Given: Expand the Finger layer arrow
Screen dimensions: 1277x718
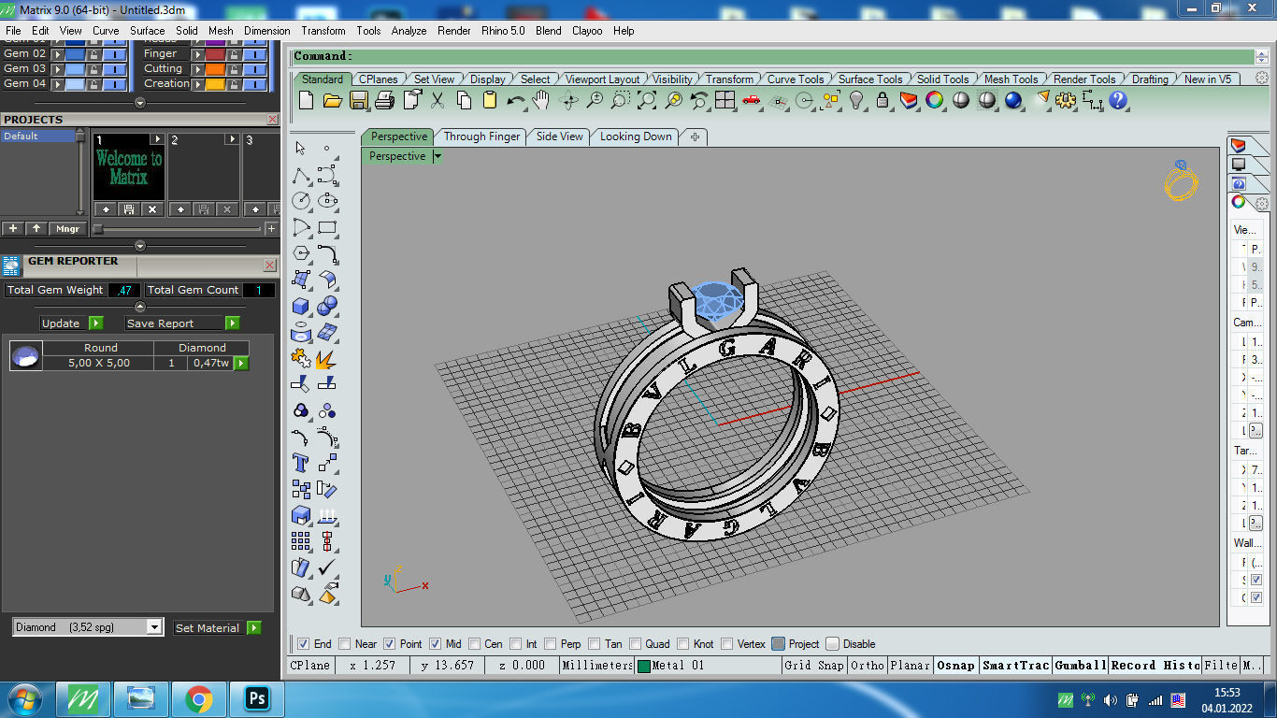Looking at the screenshot, I should [197, 54].
